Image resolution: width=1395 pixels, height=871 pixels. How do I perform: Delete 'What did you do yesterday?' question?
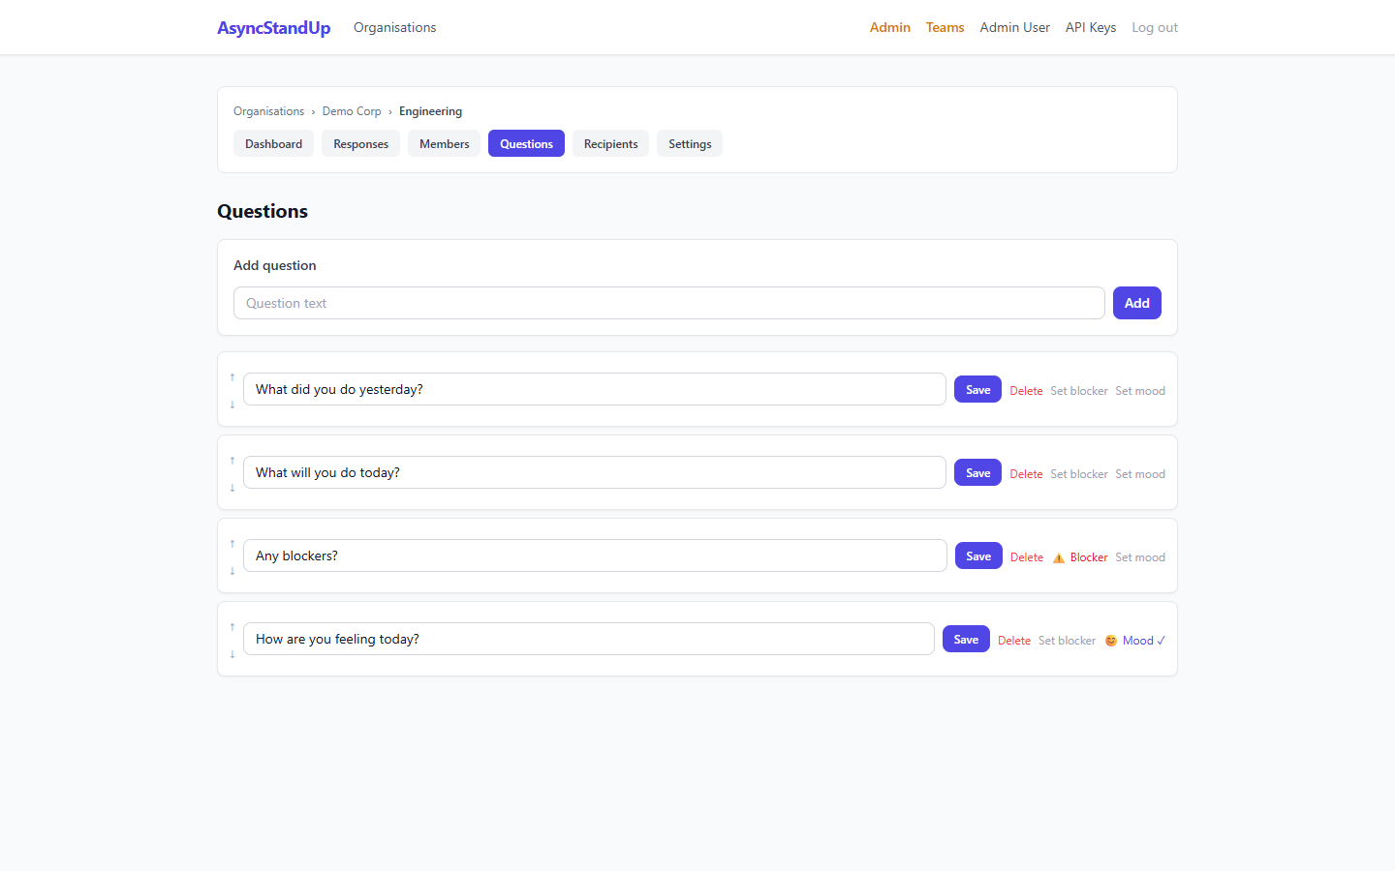(1026, 391)
